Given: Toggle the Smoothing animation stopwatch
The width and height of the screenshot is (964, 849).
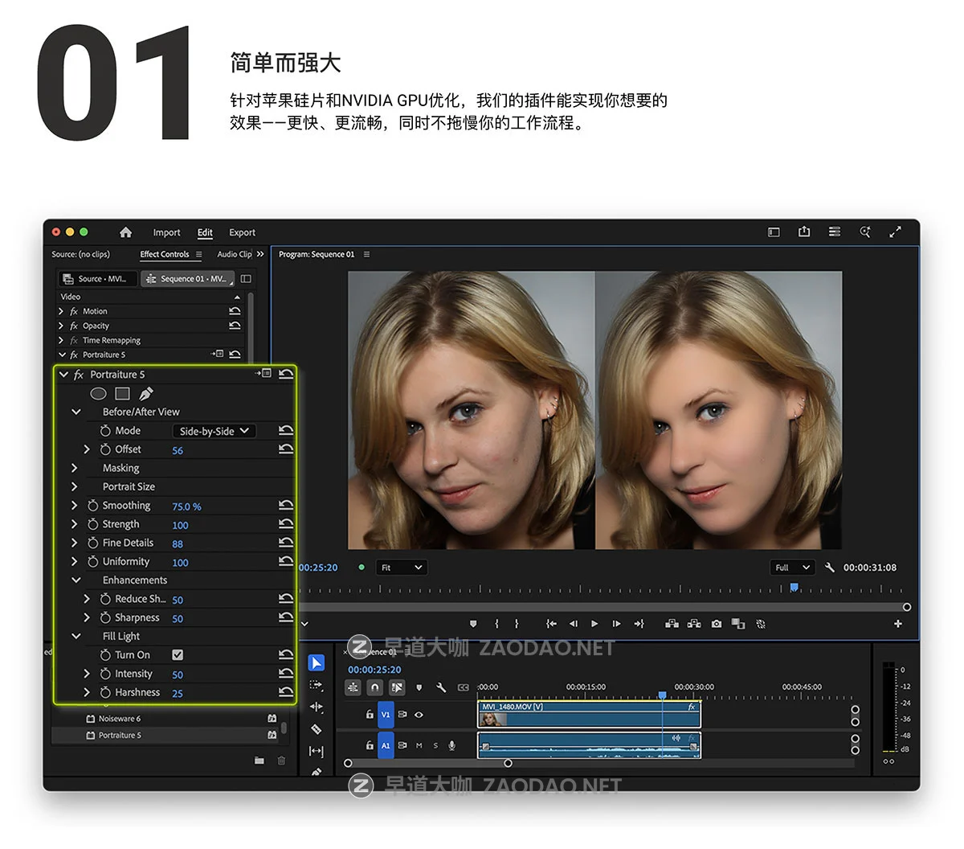Looking at the screenshot, I should (93, 506).
